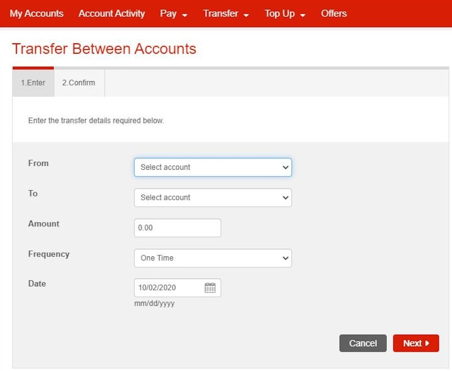Click the Date field showing 10/02/2020
Viewport: 452px width, 371px height.
[169, 288]
